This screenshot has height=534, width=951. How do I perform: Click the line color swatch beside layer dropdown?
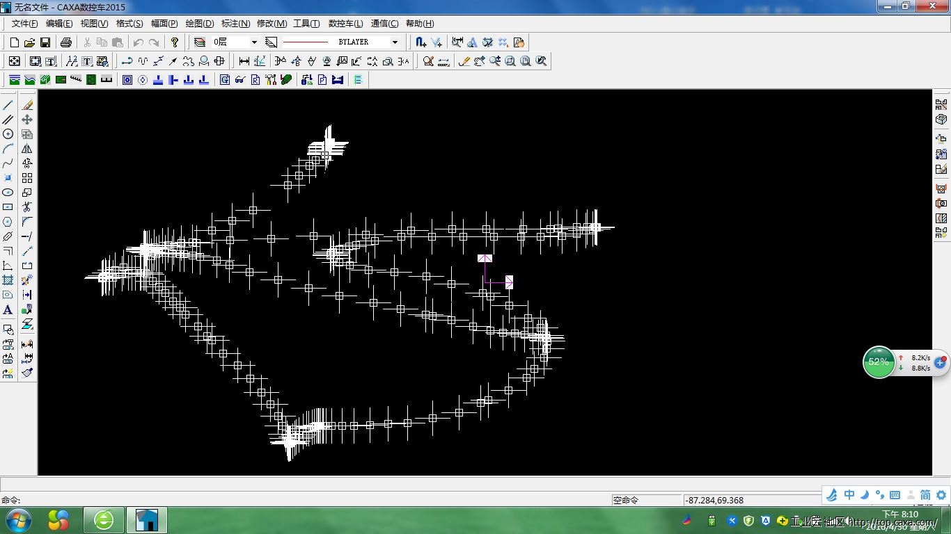coord(272,42)
